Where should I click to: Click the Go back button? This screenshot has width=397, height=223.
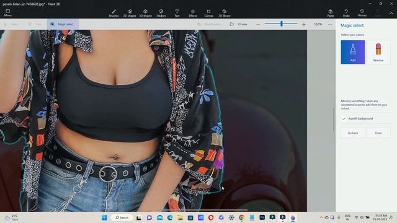click(353, 133)
